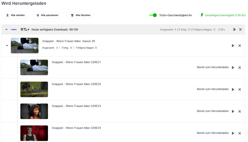Start download of episode S29E22
Image resolution: width=248 pixels, height=142 pixels.
pos(233,89)
